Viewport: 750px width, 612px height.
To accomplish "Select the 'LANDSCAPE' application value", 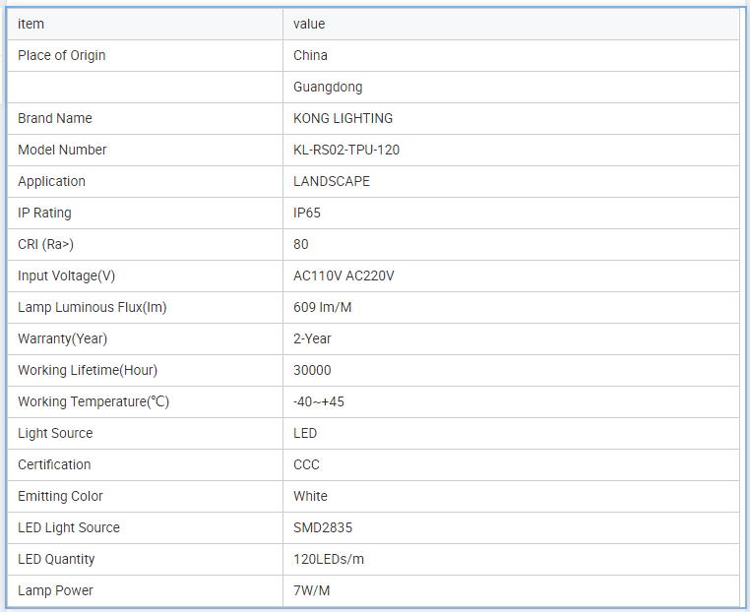I will pos(332,181).
